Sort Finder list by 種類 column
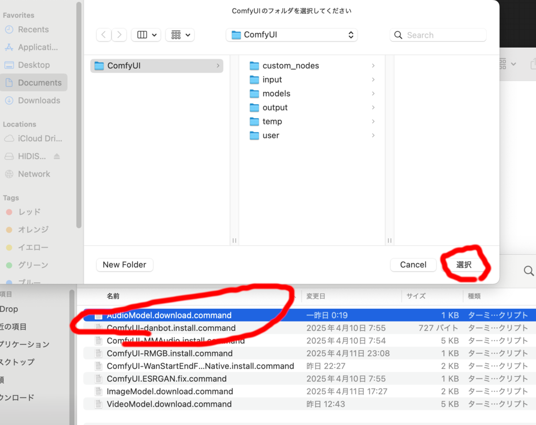536x425 pixels. coord(474,296)
